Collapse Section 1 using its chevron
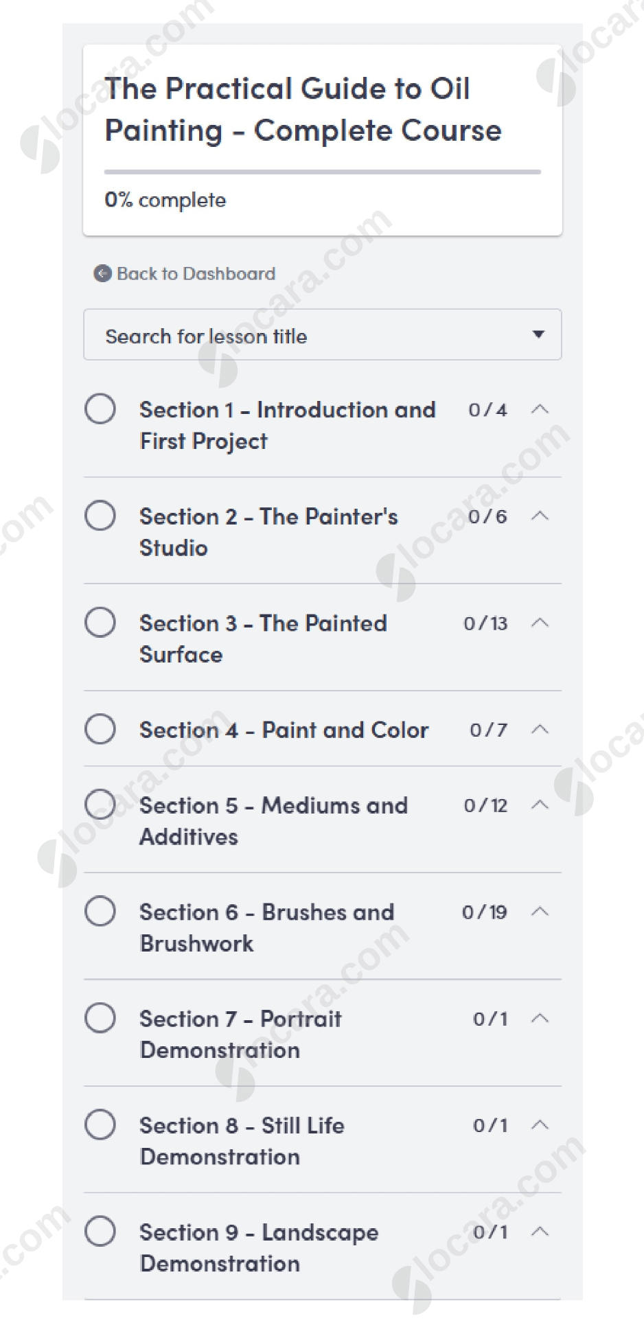Screen dimensions: 644x1325 click(540, 409)
